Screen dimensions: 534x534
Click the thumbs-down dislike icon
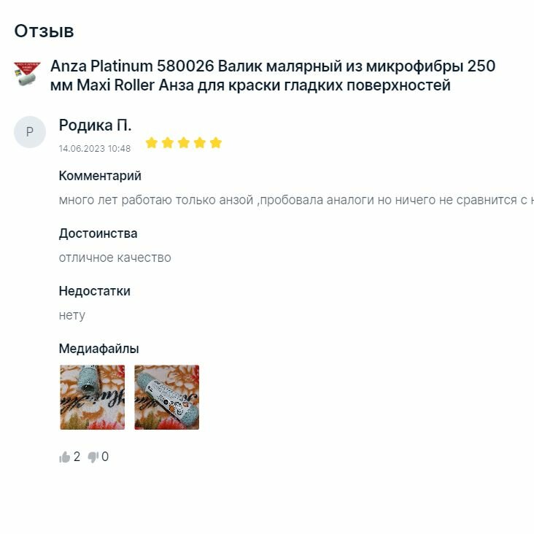pyautogui.click(x=93, y=457)
